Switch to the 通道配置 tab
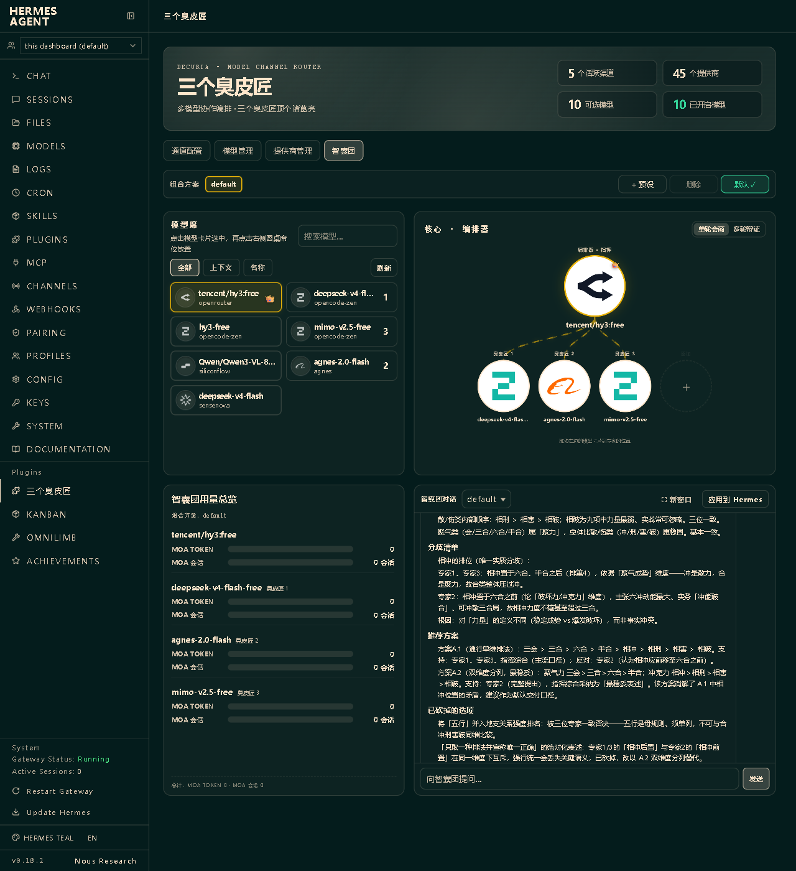The image size is (796, 871). pyautogui.click(x=187, y=151)
